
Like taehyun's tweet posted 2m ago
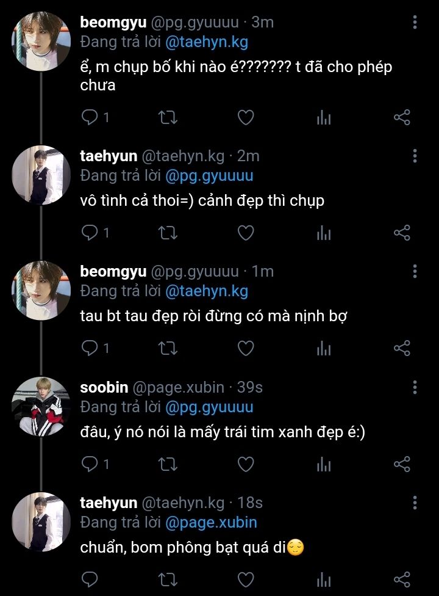(245, 233)
